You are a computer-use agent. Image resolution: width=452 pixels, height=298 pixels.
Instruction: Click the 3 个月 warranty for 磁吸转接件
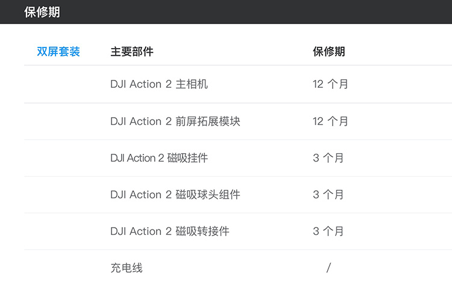[x=328, y=231]
